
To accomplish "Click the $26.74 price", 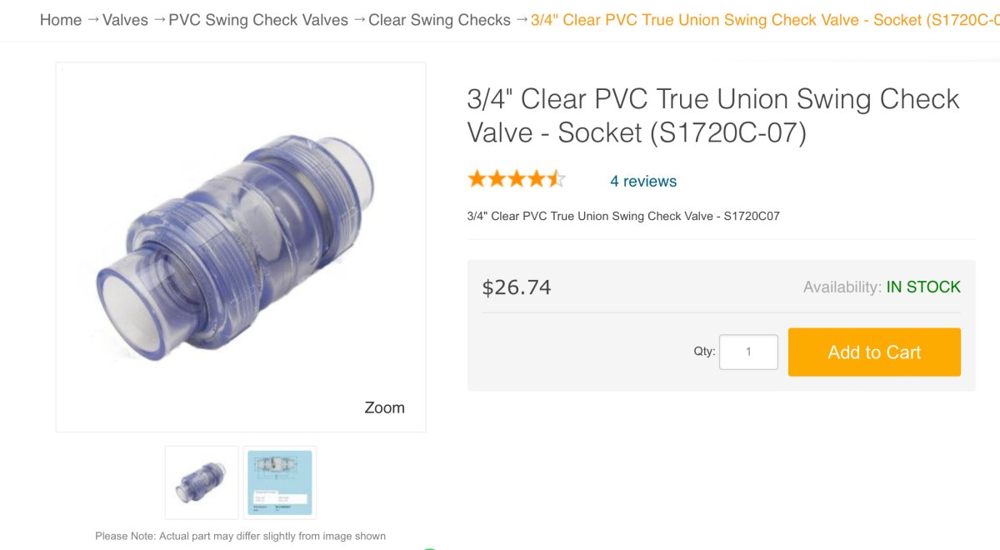I will coord(517,288).
